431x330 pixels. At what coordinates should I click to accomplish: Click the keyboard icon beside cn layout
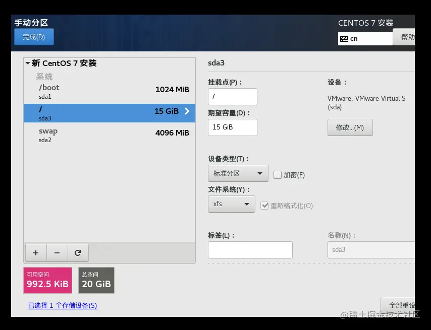click(x=344, y=39)
